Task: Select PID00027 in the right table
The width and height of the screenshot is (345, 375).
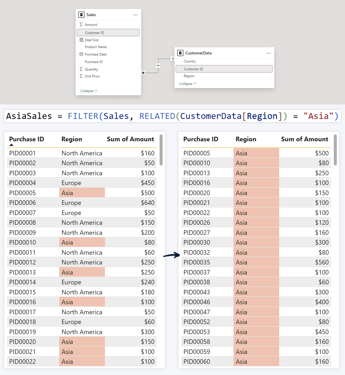Action: [x=197, y=233]
